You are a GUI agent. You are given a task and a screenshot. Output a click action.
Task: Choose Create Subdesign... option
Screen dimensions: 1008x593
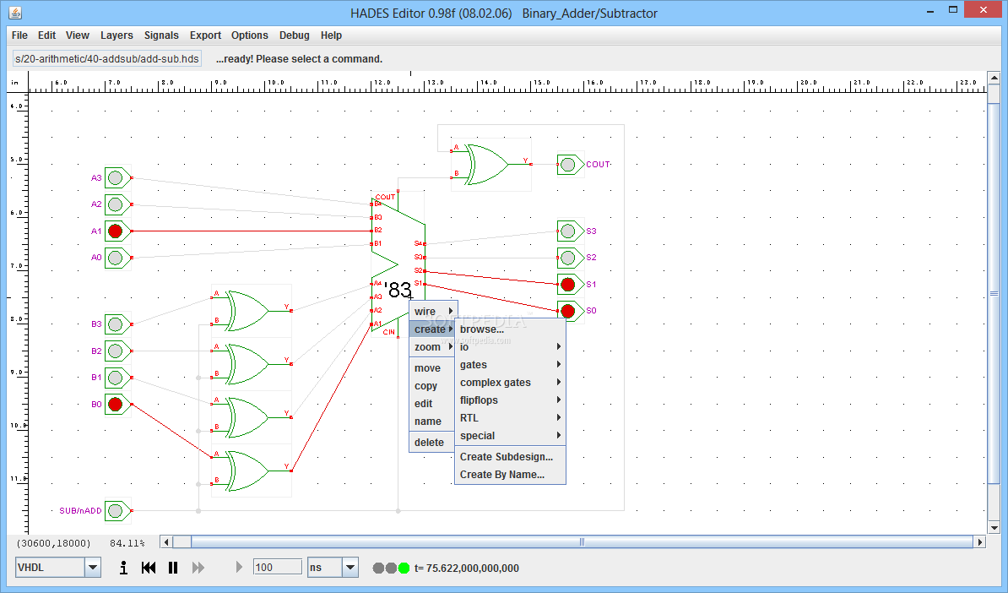(x=510, y=457)
